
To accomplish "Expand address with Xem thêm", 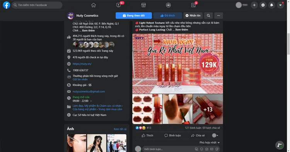I will pyautogui.click(x=88, y=30).
